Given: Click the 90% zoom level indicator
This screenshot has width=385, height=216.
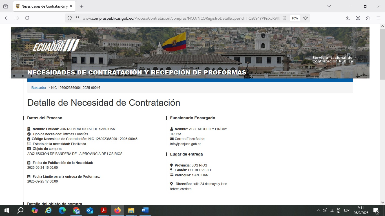Looking at the screenshot, I should (x=295, y=18).
